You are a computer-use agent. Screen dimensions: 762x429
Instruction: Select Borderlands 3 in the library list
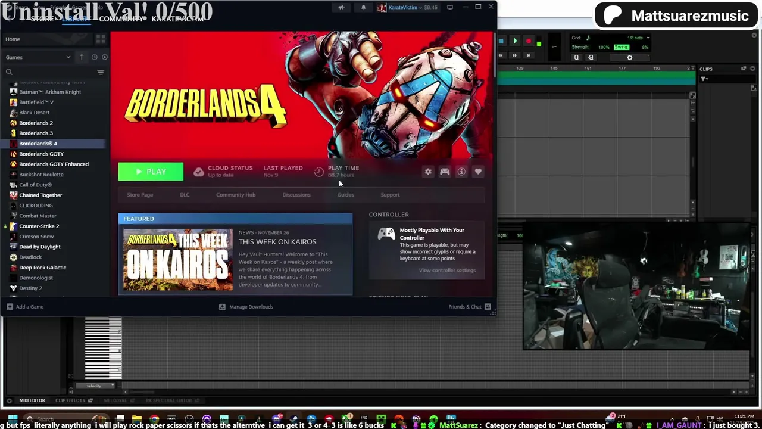[36, 133]
